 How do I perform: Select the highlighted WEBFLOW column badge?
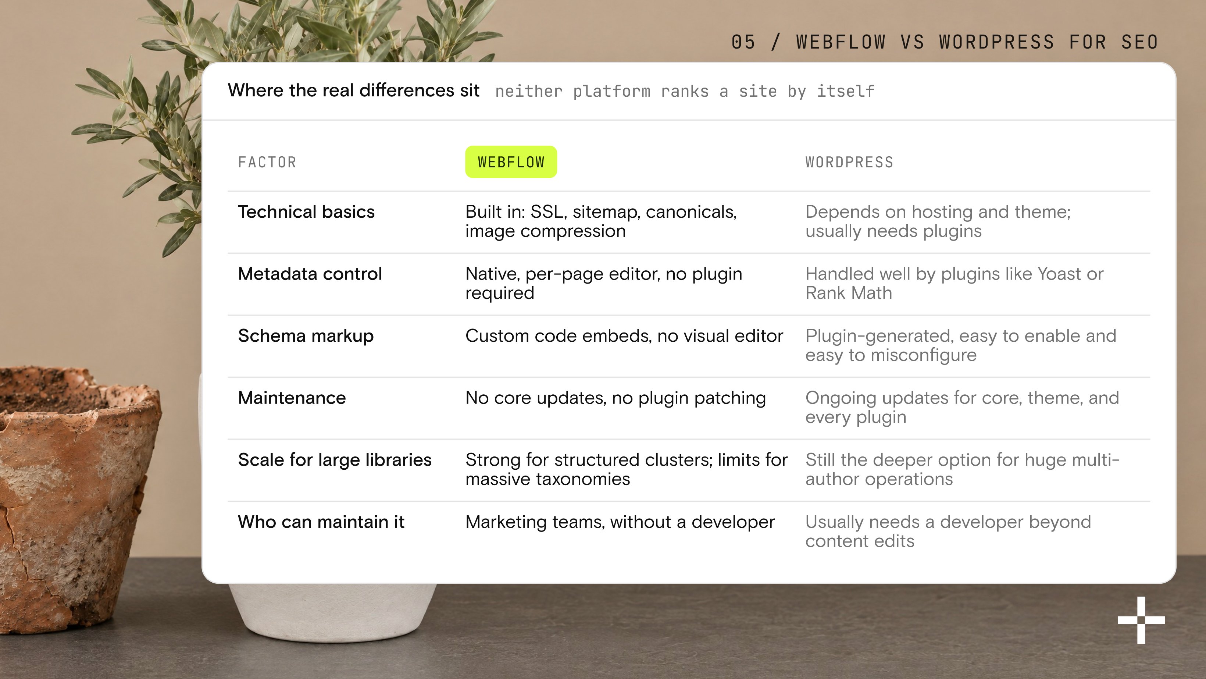click(511, 162)
